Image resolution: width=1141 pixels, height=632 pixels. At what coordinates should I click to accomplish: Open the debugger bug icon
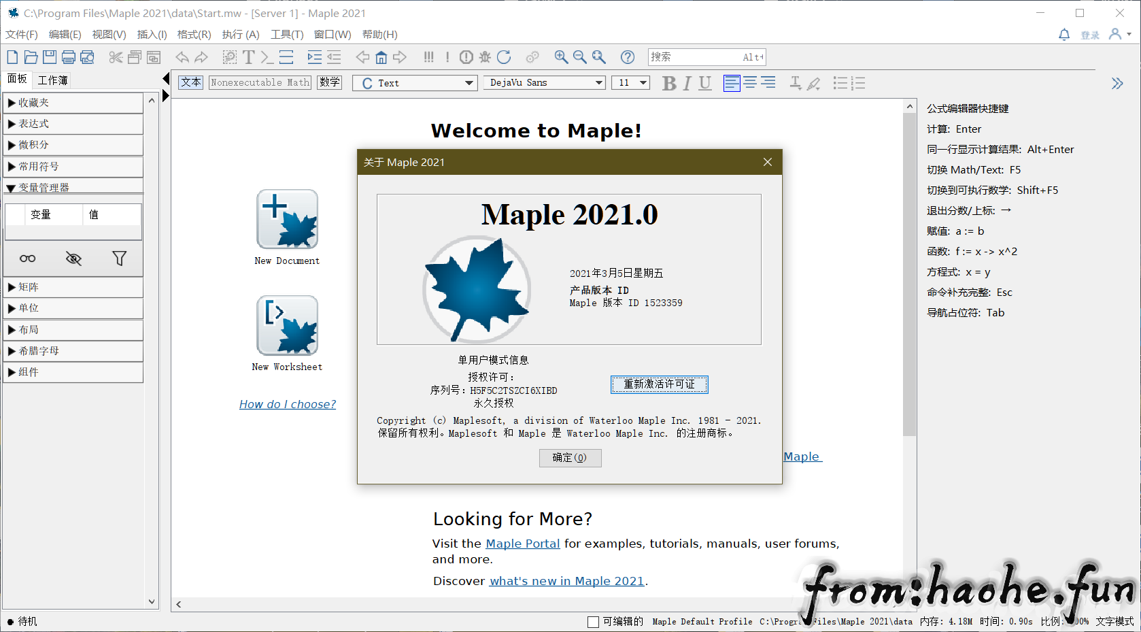coord(485,57)
